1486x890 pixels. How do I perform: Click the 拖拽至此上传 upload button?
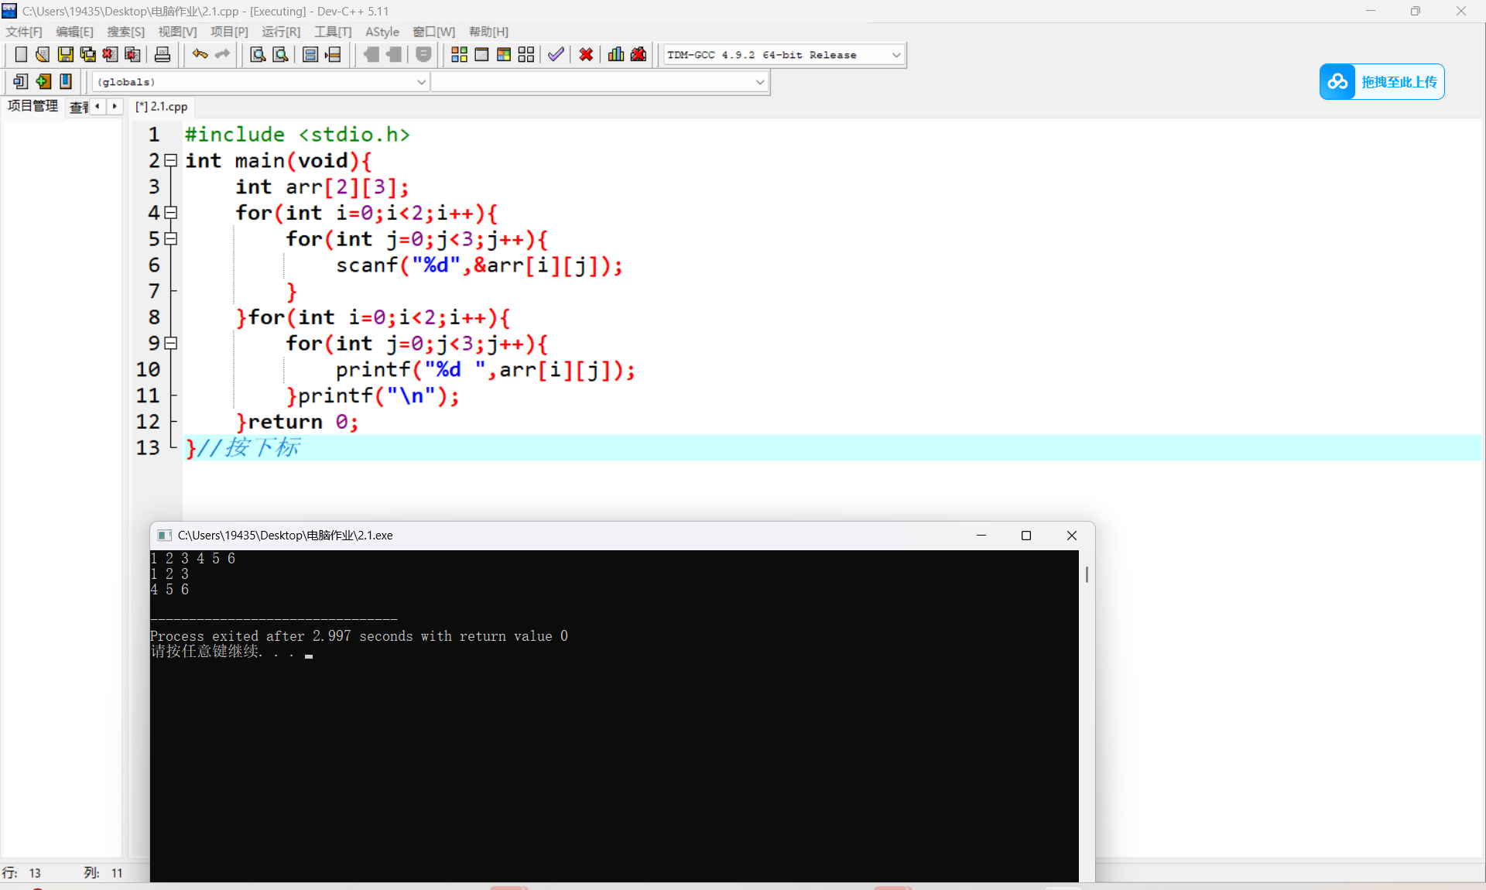[1382, 82]
